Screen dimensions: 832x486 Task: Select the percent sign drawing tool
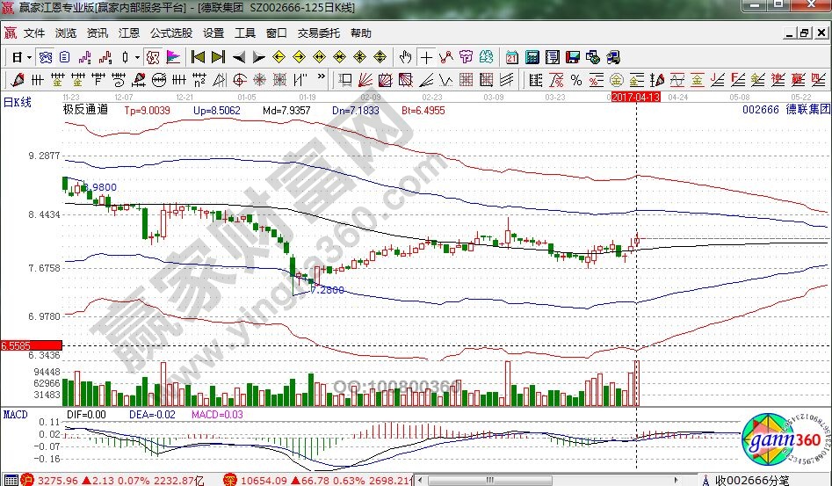click(x=575, y=81)
